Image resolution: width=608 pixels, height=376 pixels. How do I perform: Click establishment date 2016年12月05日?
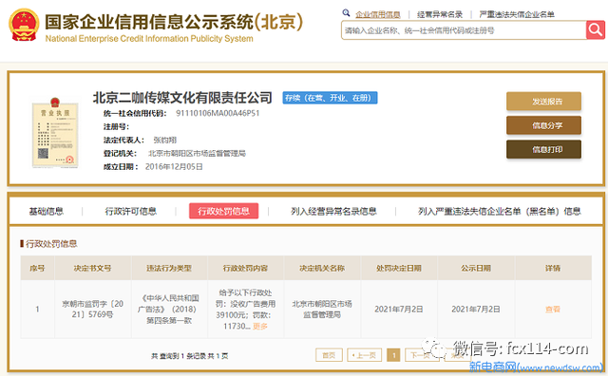pyautogui.click(x=174, y=167)
